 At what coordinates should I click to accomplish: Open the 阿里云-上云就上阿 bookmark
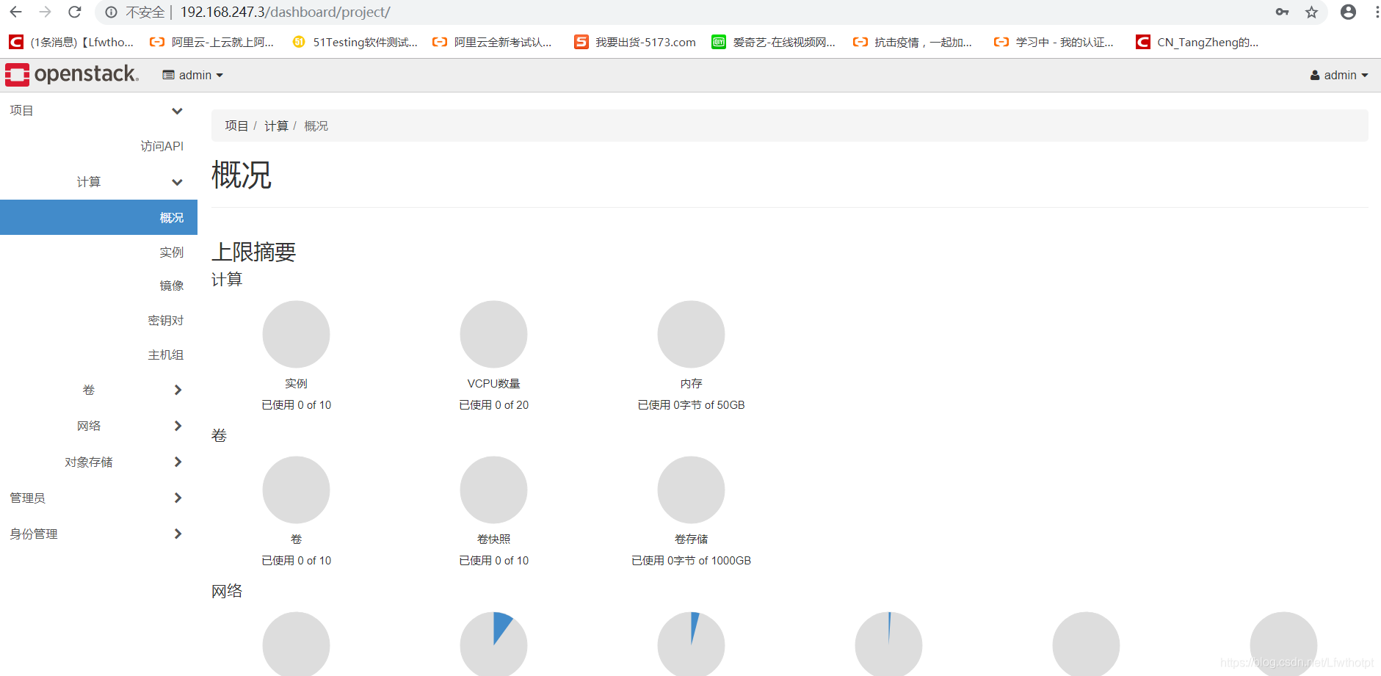[212, 42]
